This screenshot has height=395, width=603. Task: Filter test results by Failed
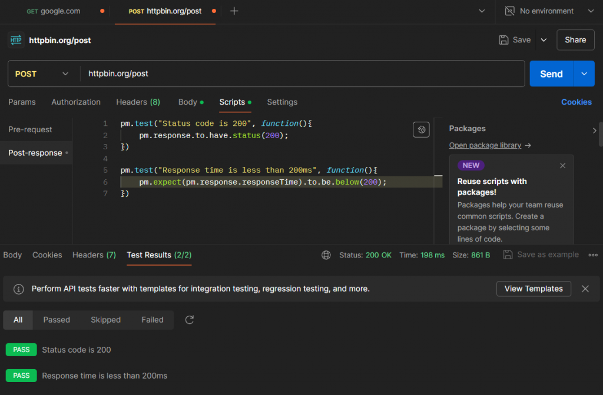153,320
